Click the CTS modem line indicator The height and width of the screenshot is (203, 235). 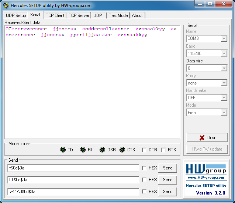[122, 150]
